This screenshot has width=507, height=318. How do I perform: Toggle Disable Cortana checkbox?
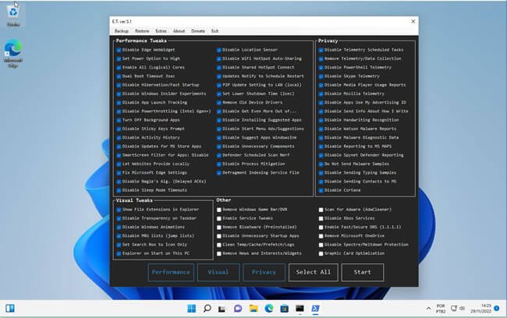click(x=321, y=190)
